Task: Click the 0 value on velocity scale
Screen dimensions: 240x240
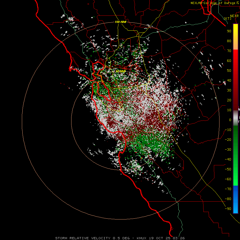Action: click(230, 120)
